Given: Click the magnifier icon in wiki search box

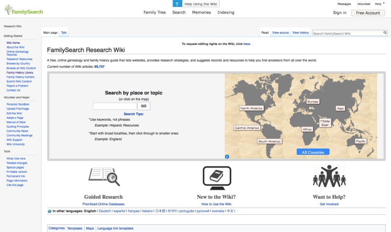Looking at the screenshot, I should coord(385,33).
